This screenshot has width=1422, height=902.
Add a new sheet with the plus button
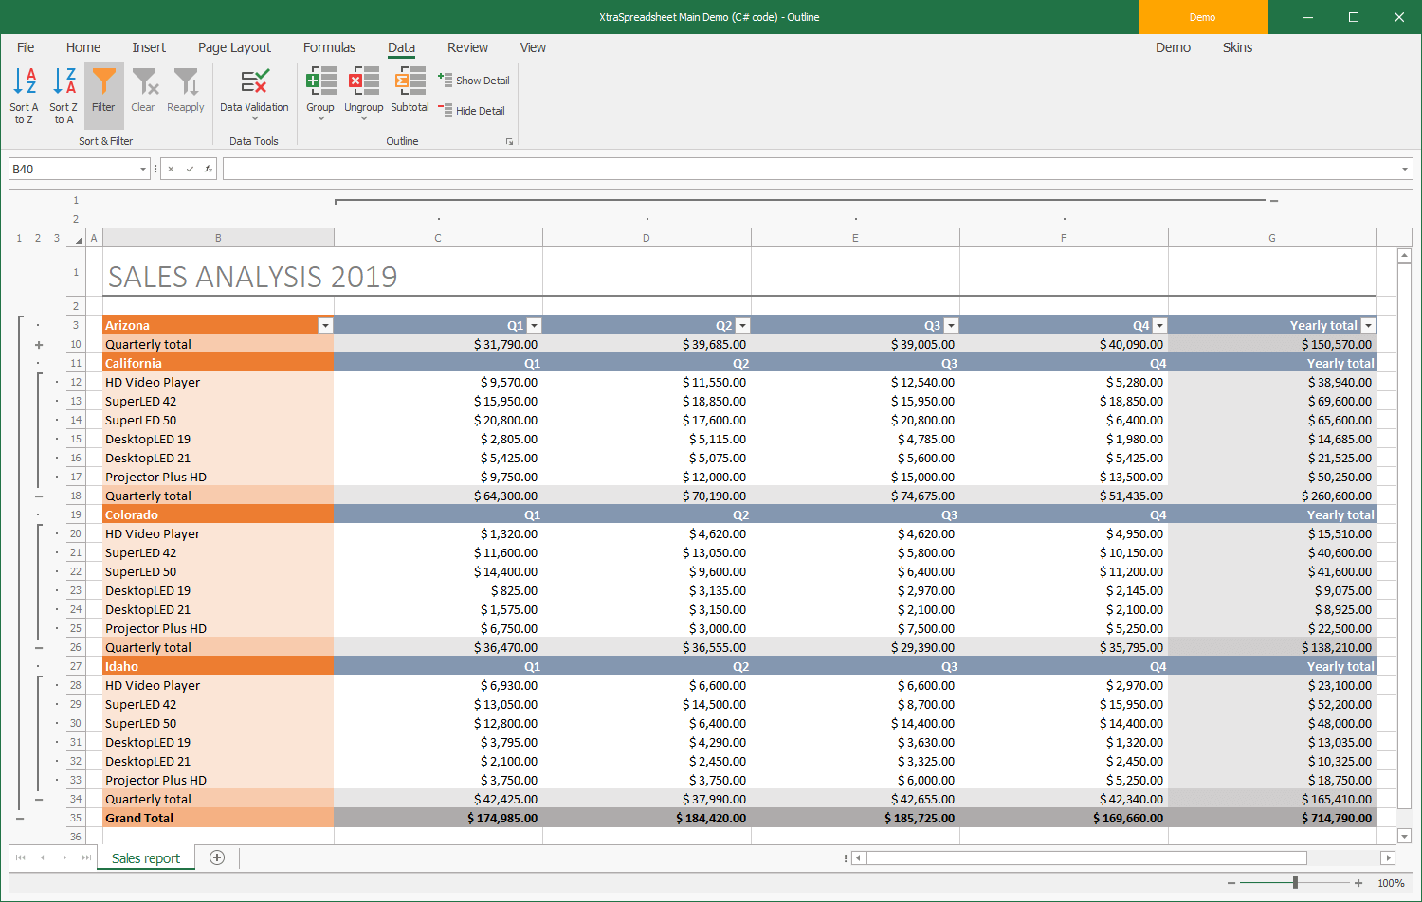tap(216, 857)
